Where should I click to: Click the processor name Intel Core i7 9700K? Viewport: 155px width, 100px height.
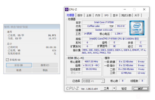tap(104, 22)
